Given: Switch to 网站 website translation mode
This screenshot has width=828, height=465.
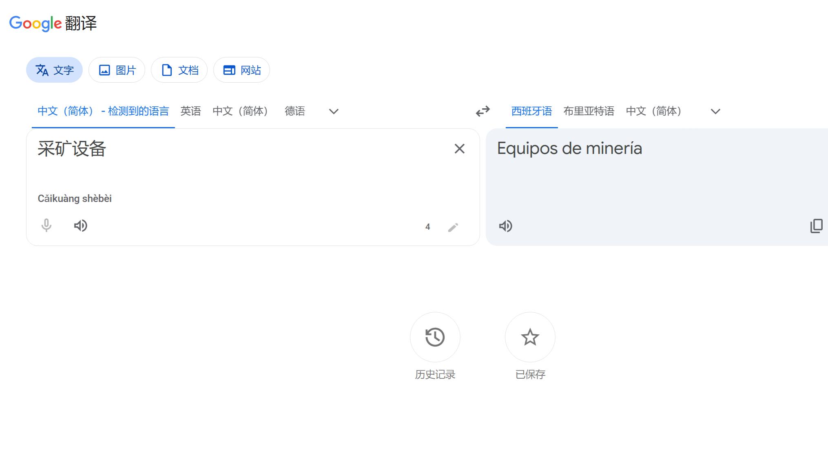Looking at the screenshot, I should [x=241, y=70].
